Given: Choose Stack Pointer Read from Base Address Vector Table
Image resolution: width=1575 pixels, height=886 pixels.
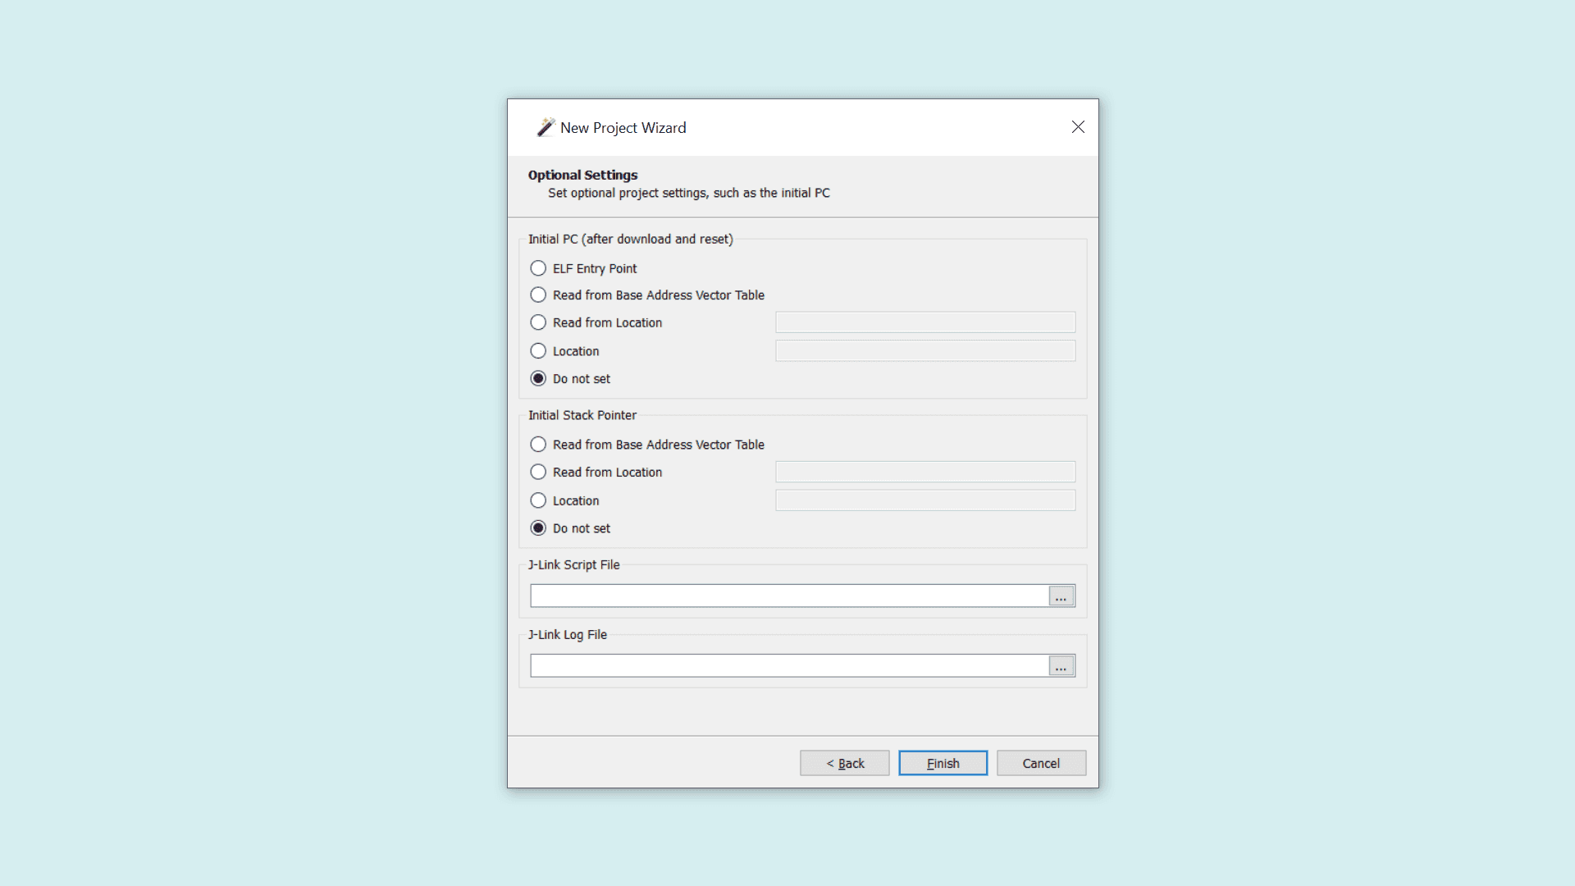Looking at the screenshot, I should [x=538, y=444].
